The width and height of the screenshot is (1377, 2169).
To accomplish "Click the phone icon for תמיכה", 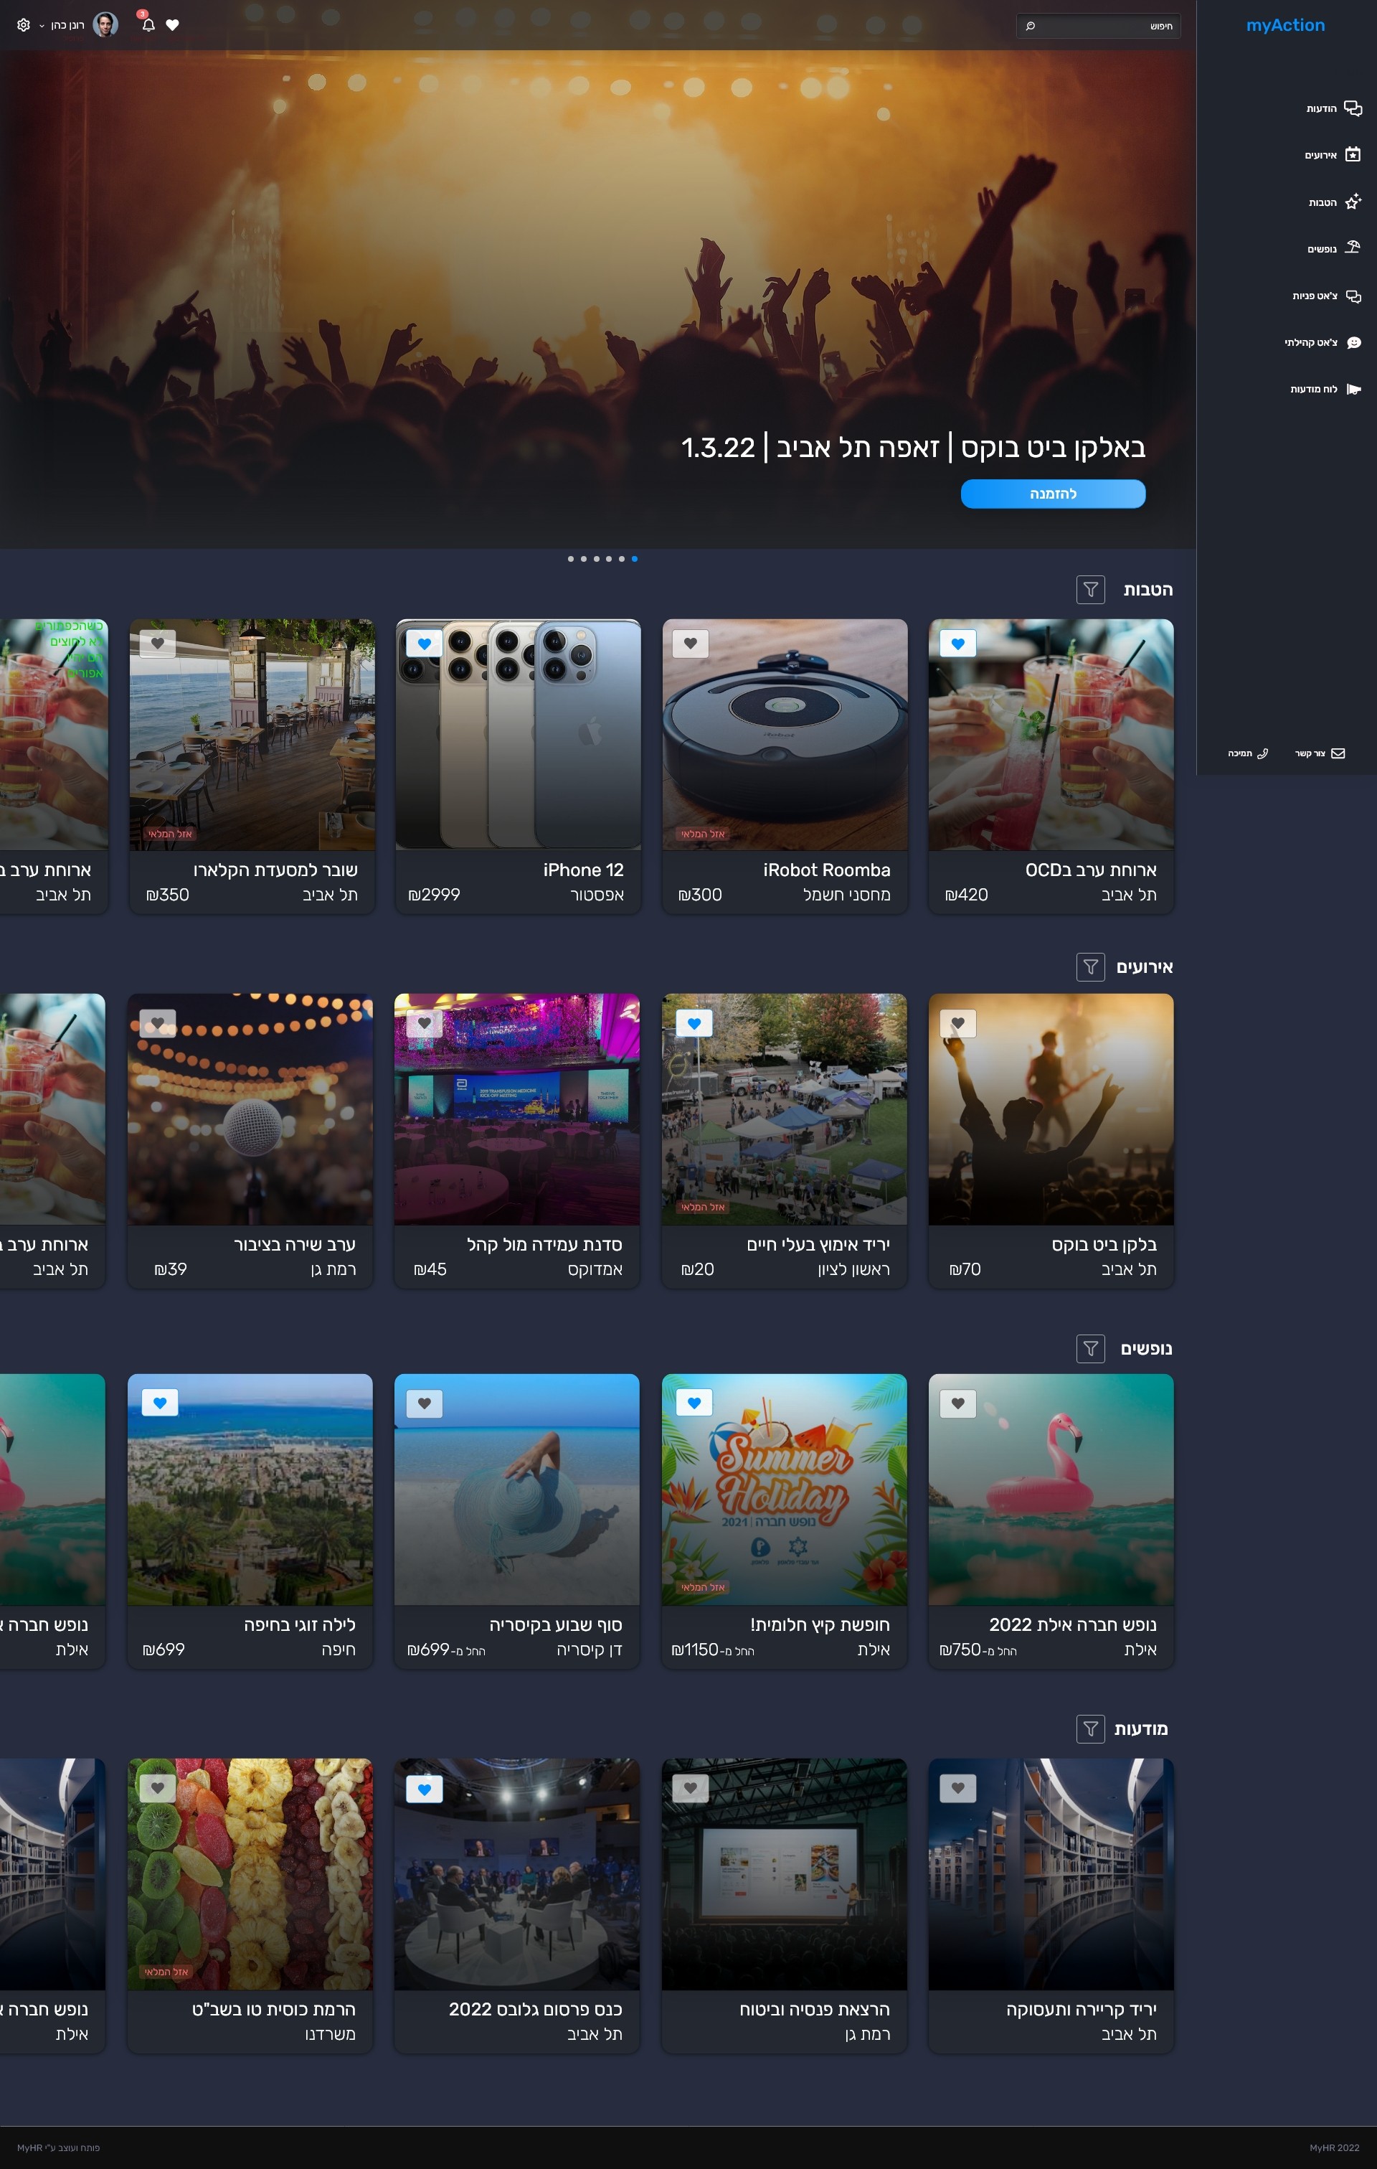I will pyautogui.click(x=1262, y=754).
